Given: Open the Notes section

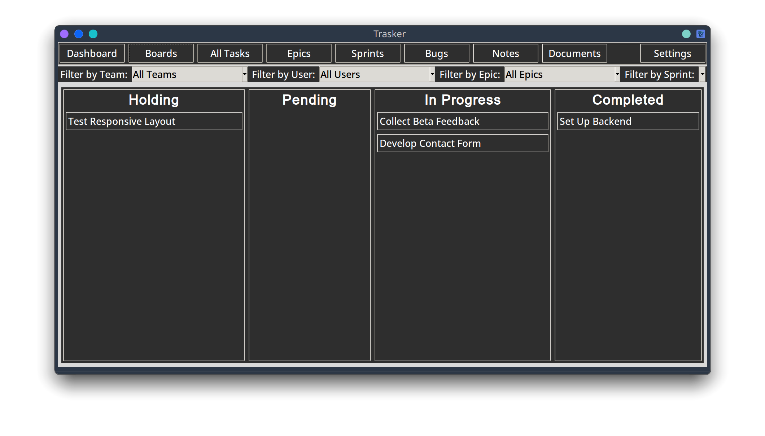Looking at the screenshot, I should tap(505, 53).
